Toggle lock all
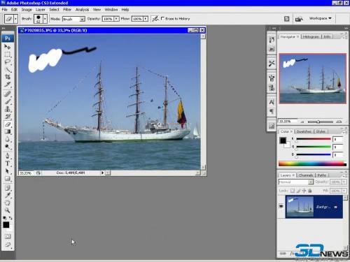This screenshot has height=262, width=350. (x=310, y=191)
